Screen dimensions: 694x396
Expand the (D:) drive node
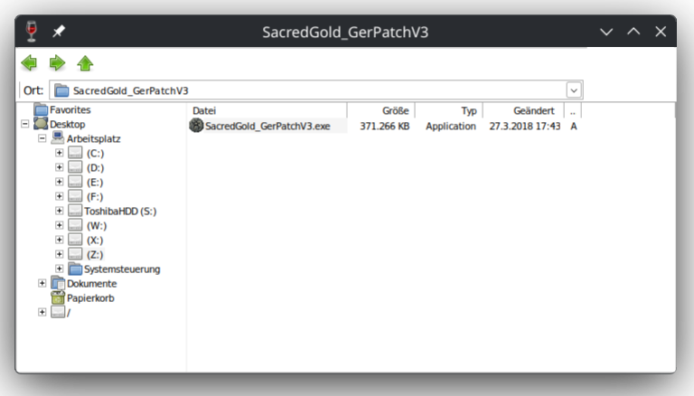coord(60,167)
